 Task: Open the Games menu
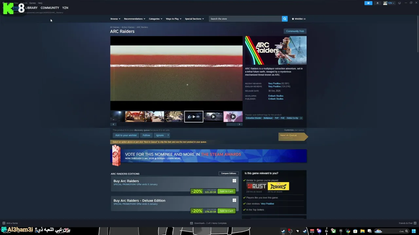point(32,3)
